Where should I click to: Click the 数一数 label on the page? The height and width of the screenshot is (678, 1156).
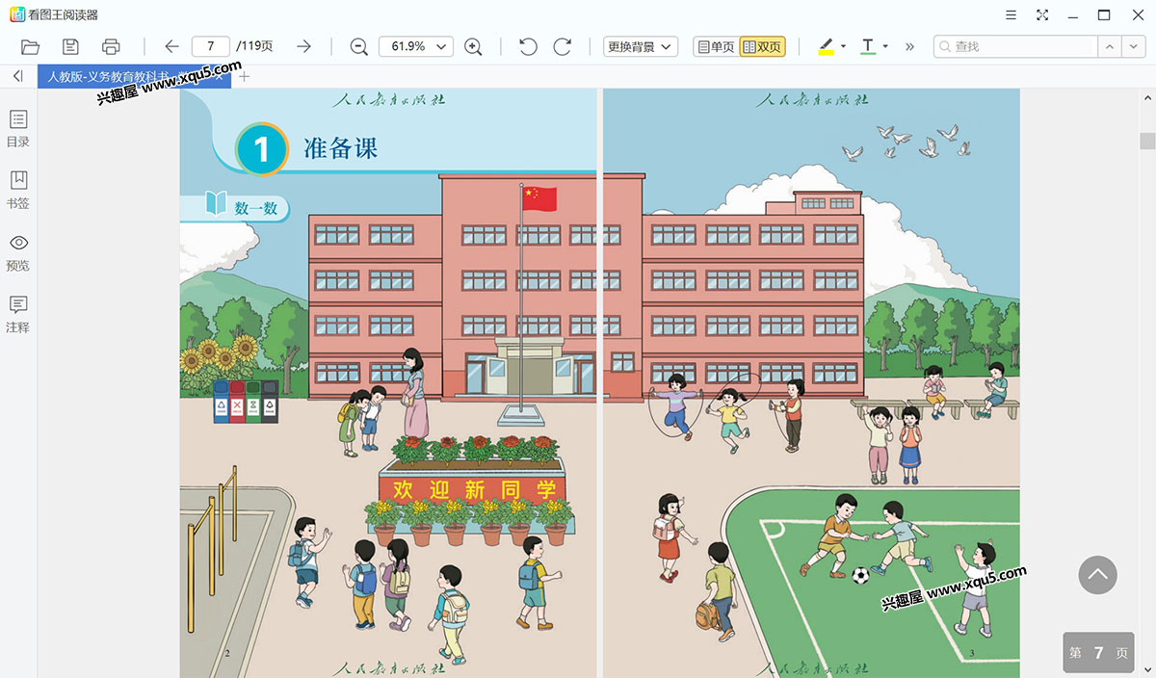255,207
